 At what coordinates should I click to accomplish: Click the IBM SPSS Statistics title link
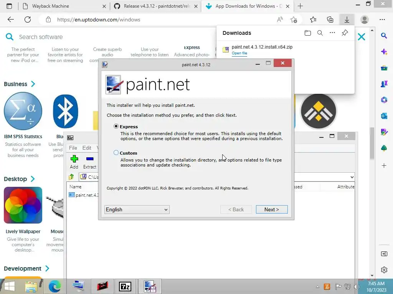pos(23,137)
